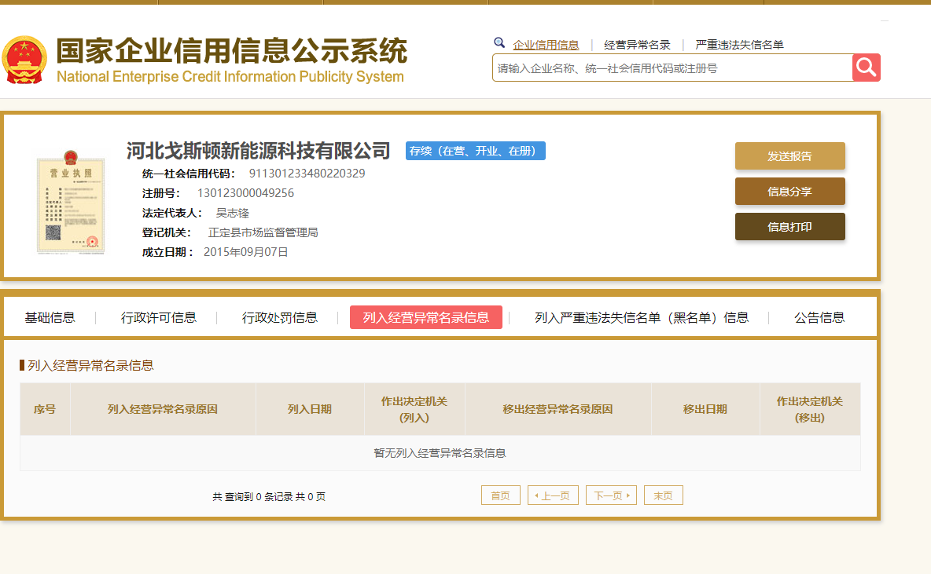
Task: Click the credit code 911301233480220329
Action: [x=307, y=174]
